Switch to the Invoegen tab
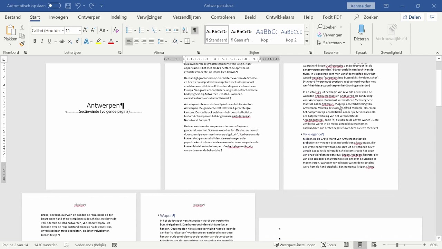This screenshot has width=442, height=249. pos(58,17)
